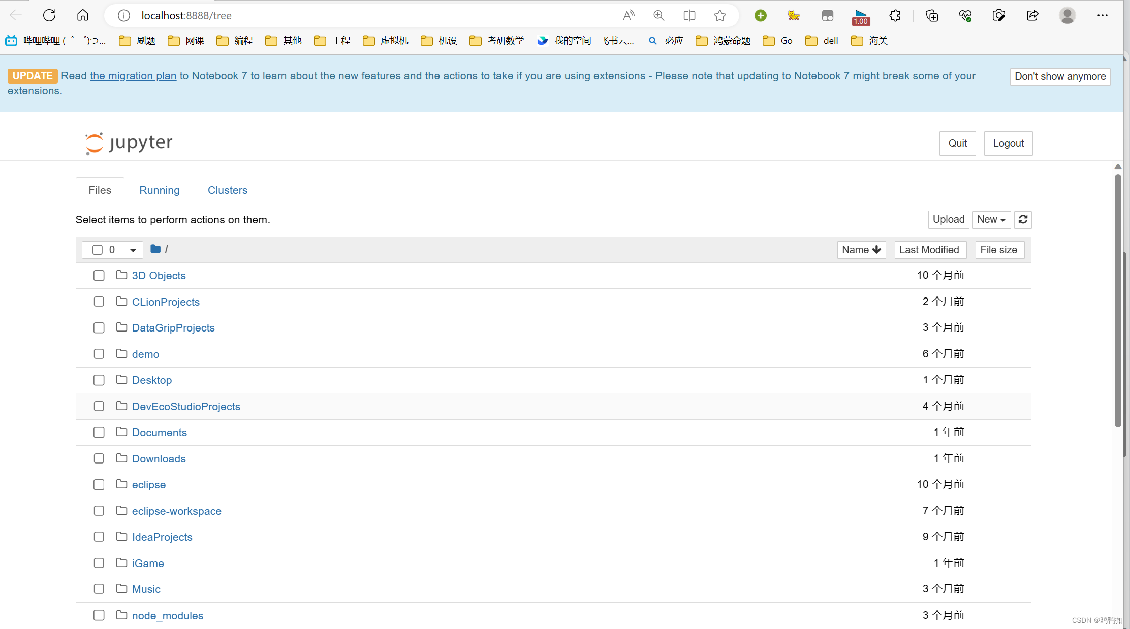Open the browser Extensions icon
Viewport: 1130px width, 629px height.
pos(895,15)
